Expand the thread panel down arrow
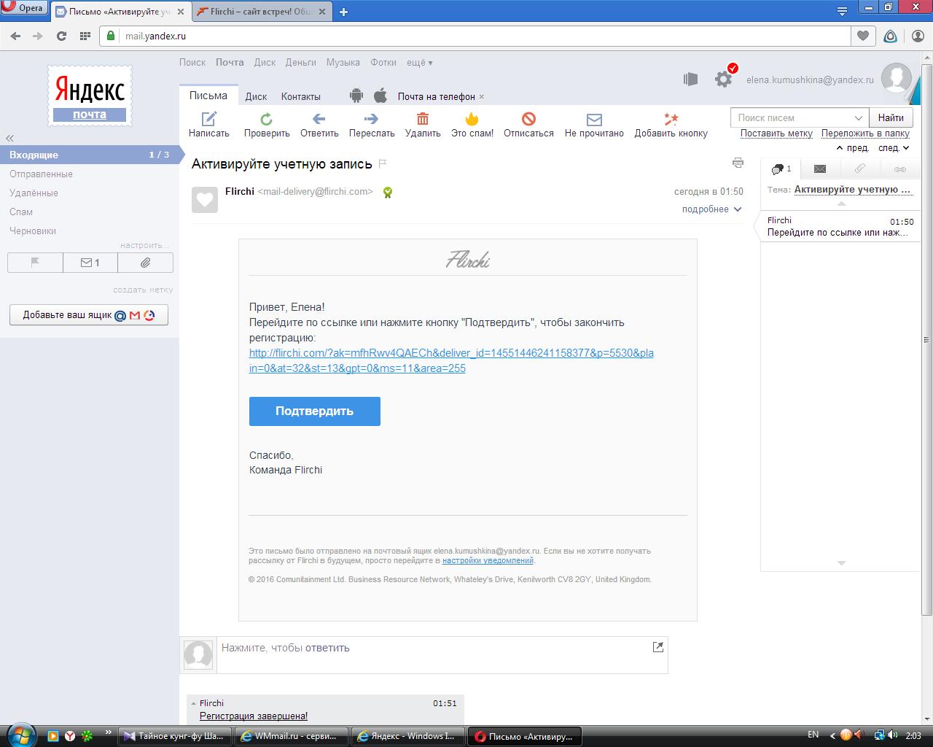The image size is (933, 747). coord(841,563)
